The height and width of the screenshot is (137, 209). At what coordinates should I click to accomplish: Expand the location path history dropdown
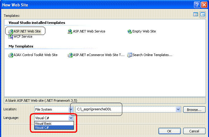pyautogui.click(x=178, y=109)
